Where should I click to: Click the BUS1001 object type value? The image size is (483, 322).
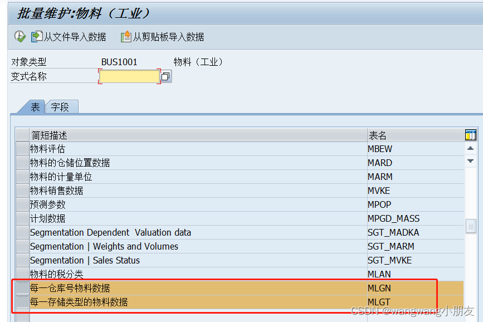coord(119,62)
